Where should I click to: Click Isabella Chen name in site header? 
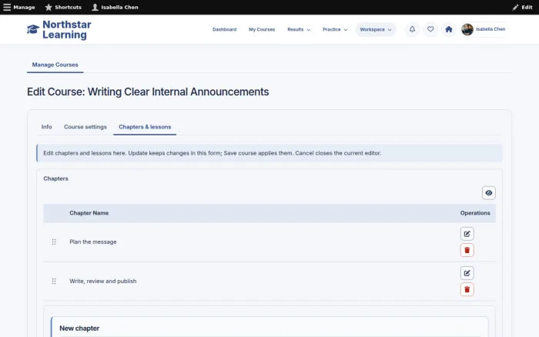[x=490, y=29]
